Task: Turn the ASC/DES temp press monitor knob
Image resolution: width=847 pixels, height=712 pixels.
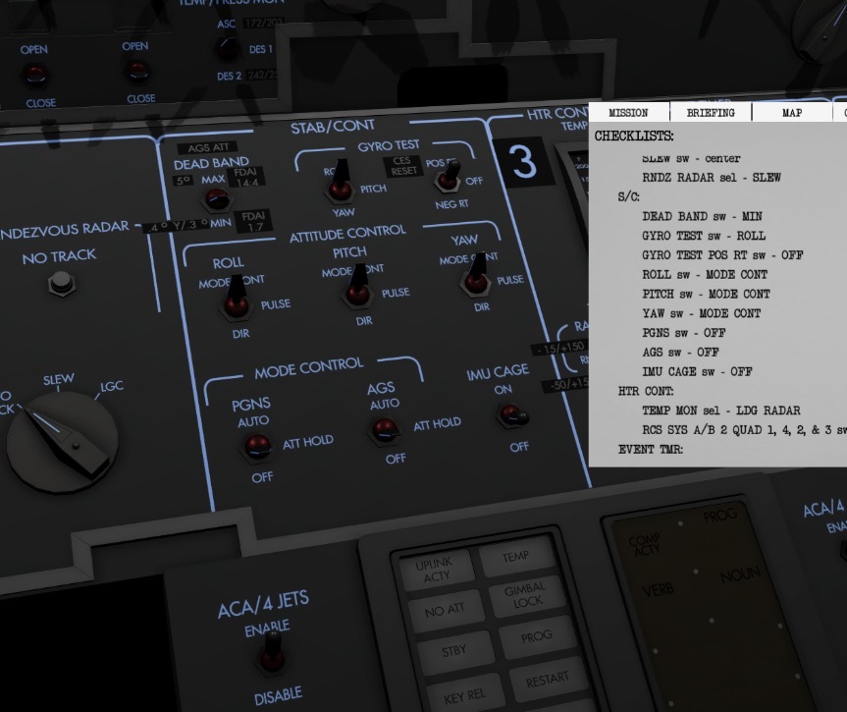Action: 228,47
